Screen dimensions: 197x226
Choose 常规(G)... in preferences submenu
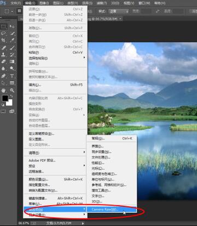[x=112, y=138]
